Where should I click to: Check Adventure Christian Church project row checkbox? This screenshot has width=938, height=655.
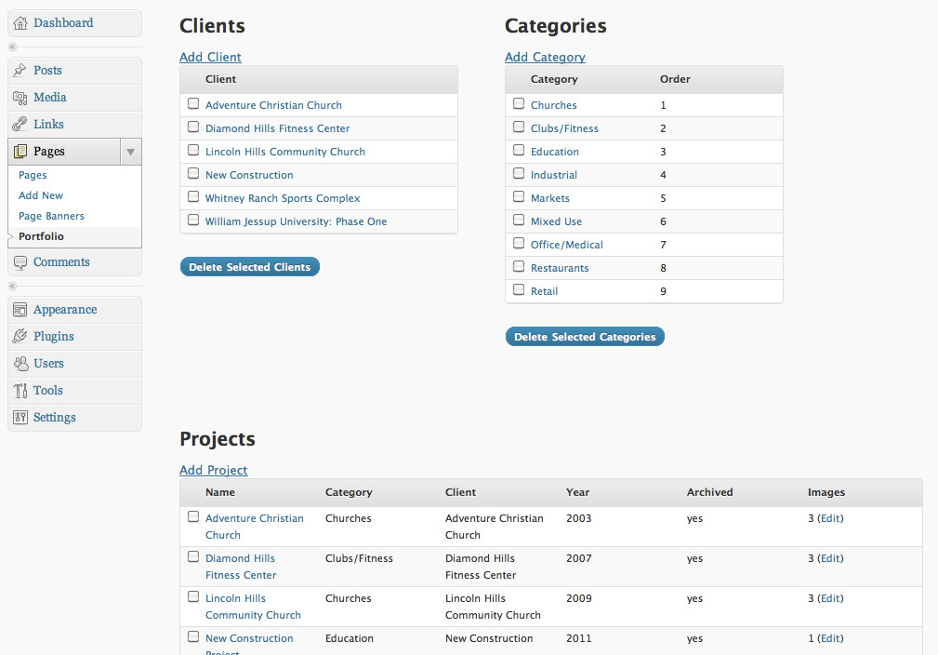[193, 516]
